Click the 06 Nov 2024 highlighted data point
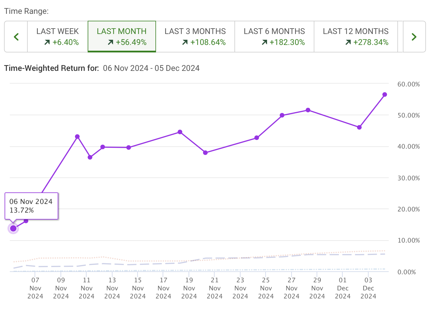This screenshot has height=314, width=432. click(x=13, y=228)
